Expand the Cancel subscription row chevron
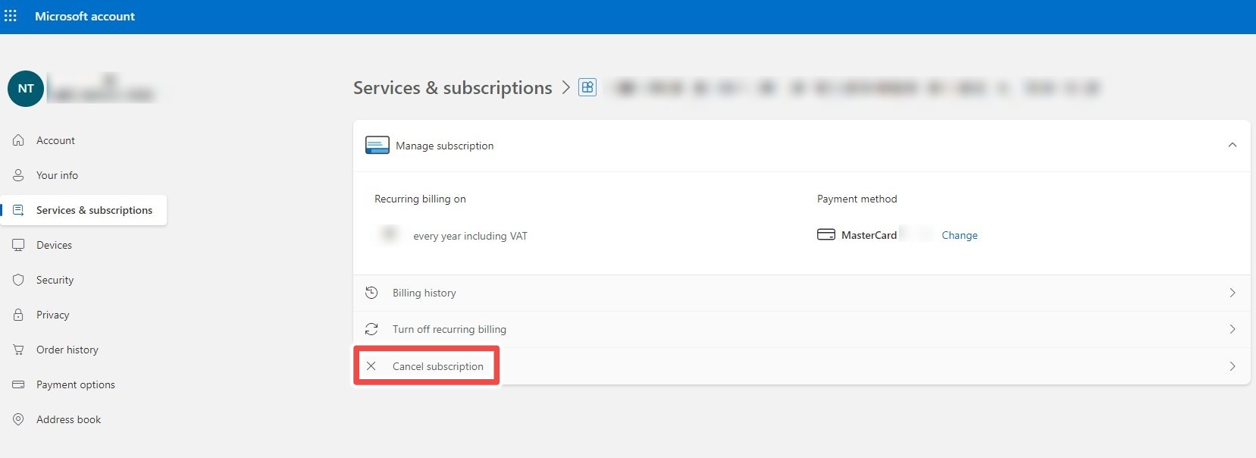Viewport: 1256px width, 458px height. pyautogui.click(x=1232, y=366)
